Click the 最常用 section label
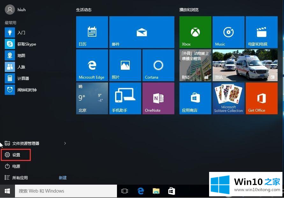 point(11,23)
